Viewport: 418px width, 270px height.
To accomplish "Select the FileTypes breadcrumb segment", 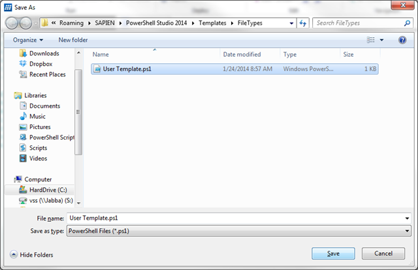I will click(x=250, y=23).
